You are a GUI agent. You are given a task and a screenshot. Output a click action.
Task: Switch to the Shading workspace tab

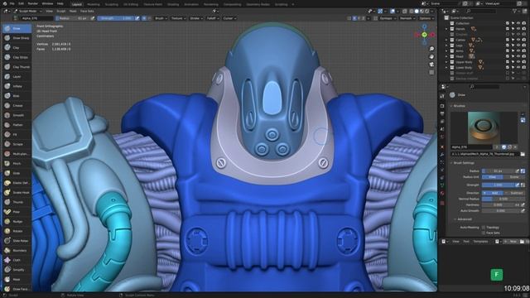173,4
